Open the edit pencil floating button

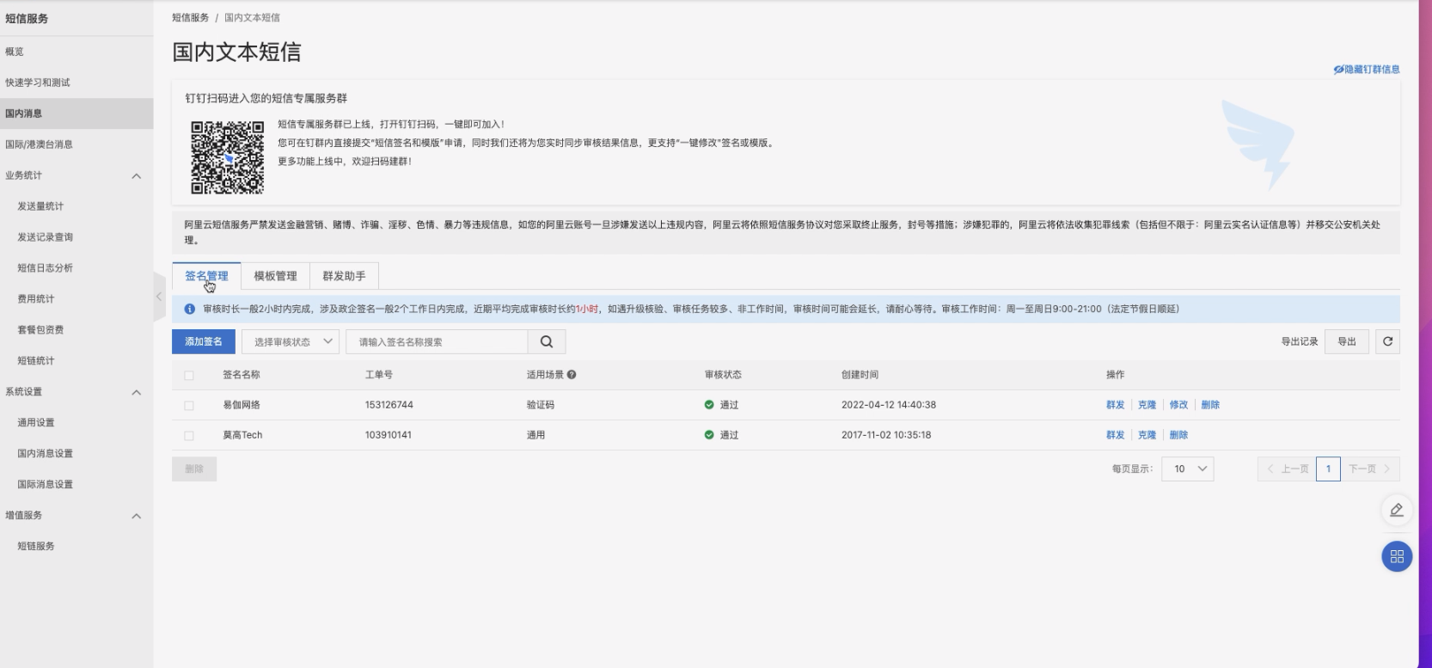(x=1397, y=510)
